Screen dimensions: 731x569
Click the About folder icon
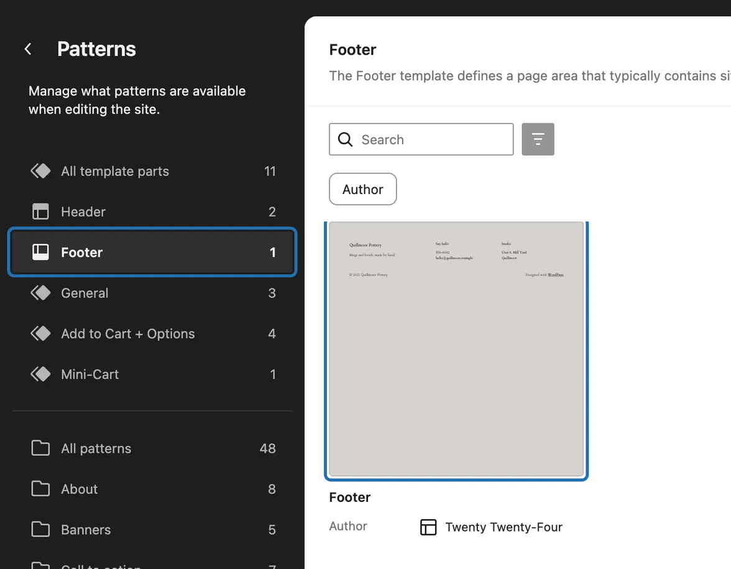click(x=40, y=489)
